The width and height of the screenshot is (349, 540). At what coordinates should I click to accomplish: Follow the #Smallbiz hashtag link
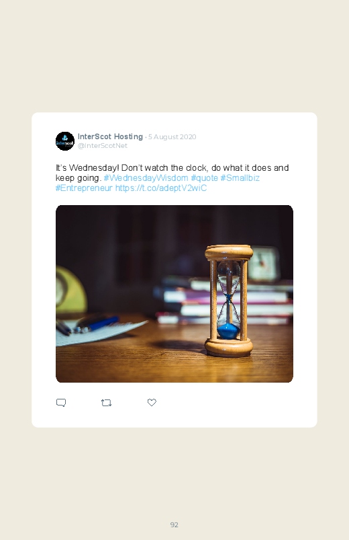[x=240, y=178]
